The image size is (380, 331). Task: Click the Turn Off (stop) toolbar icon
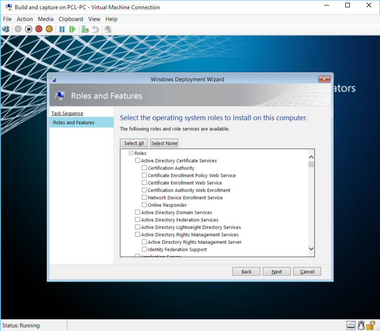pos(28,29)
